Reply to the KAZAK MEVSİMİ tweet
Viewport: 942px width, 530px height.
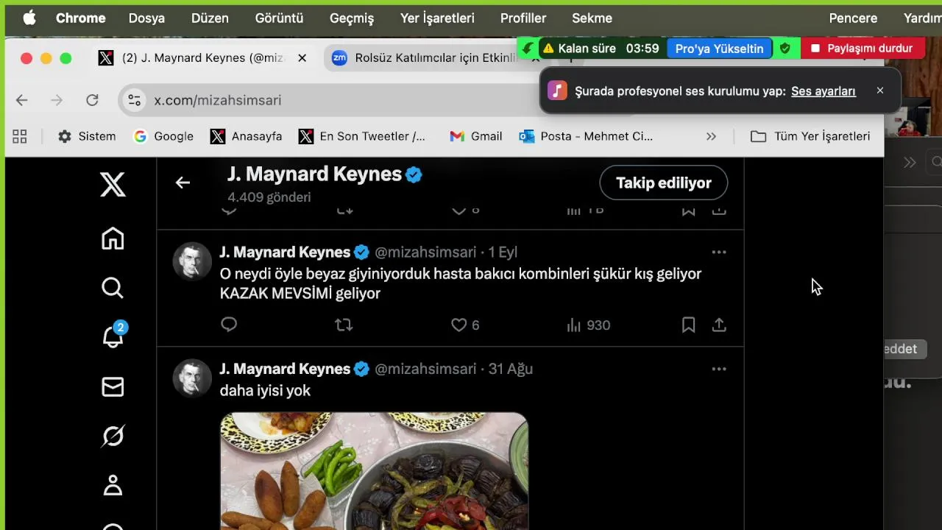(x=229, y=325)
